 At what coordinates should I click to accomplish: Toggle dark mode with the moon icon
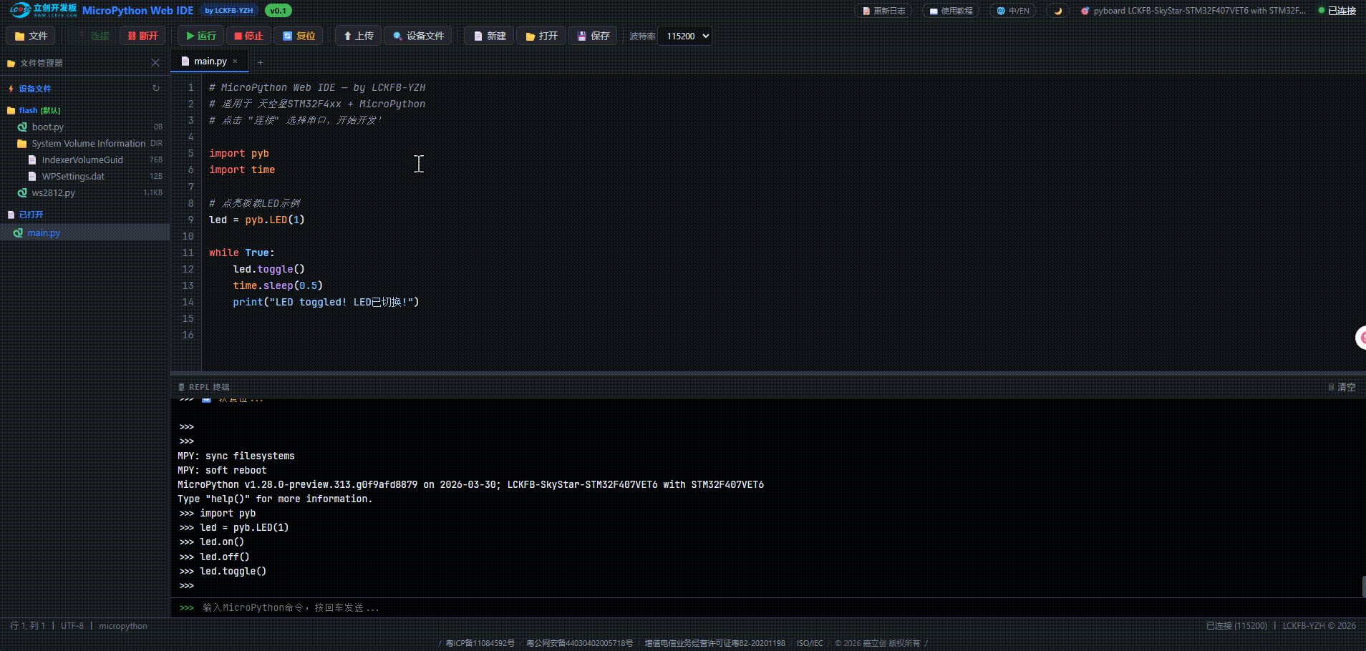[x=1057, y=11]
